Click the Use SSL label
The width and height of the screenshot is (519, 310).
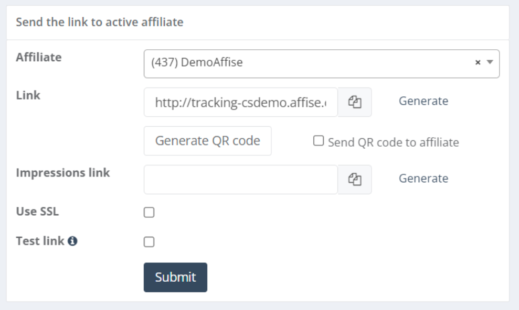(37, 211)
